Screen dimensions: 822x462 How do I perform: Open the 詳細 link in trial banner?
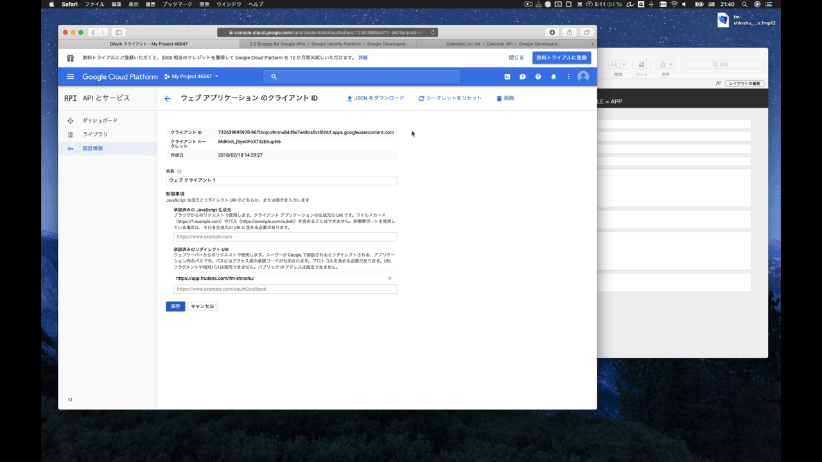click(x=363, y=58)
